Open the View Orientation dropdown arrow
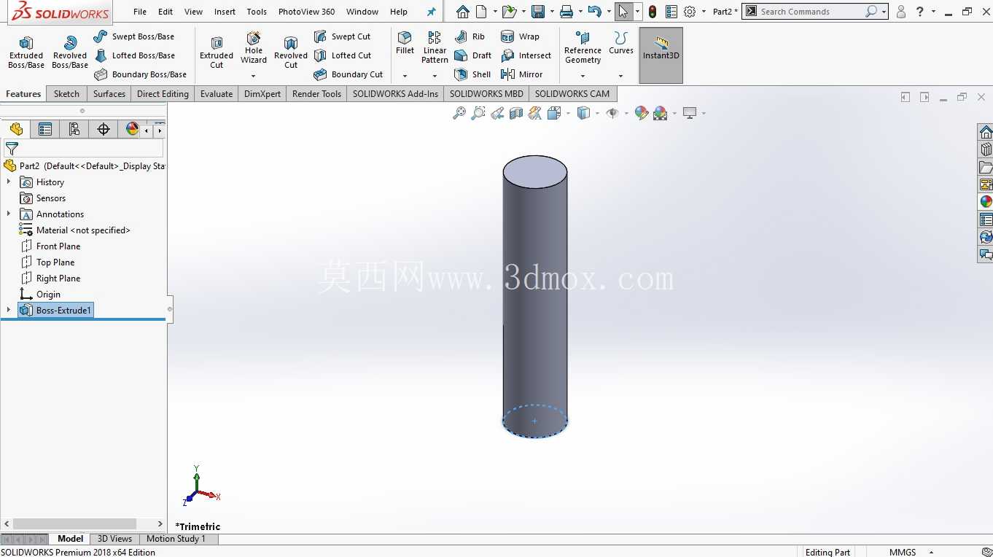The width and height of the screenshot is (993, 557). (x=567, y=113)
